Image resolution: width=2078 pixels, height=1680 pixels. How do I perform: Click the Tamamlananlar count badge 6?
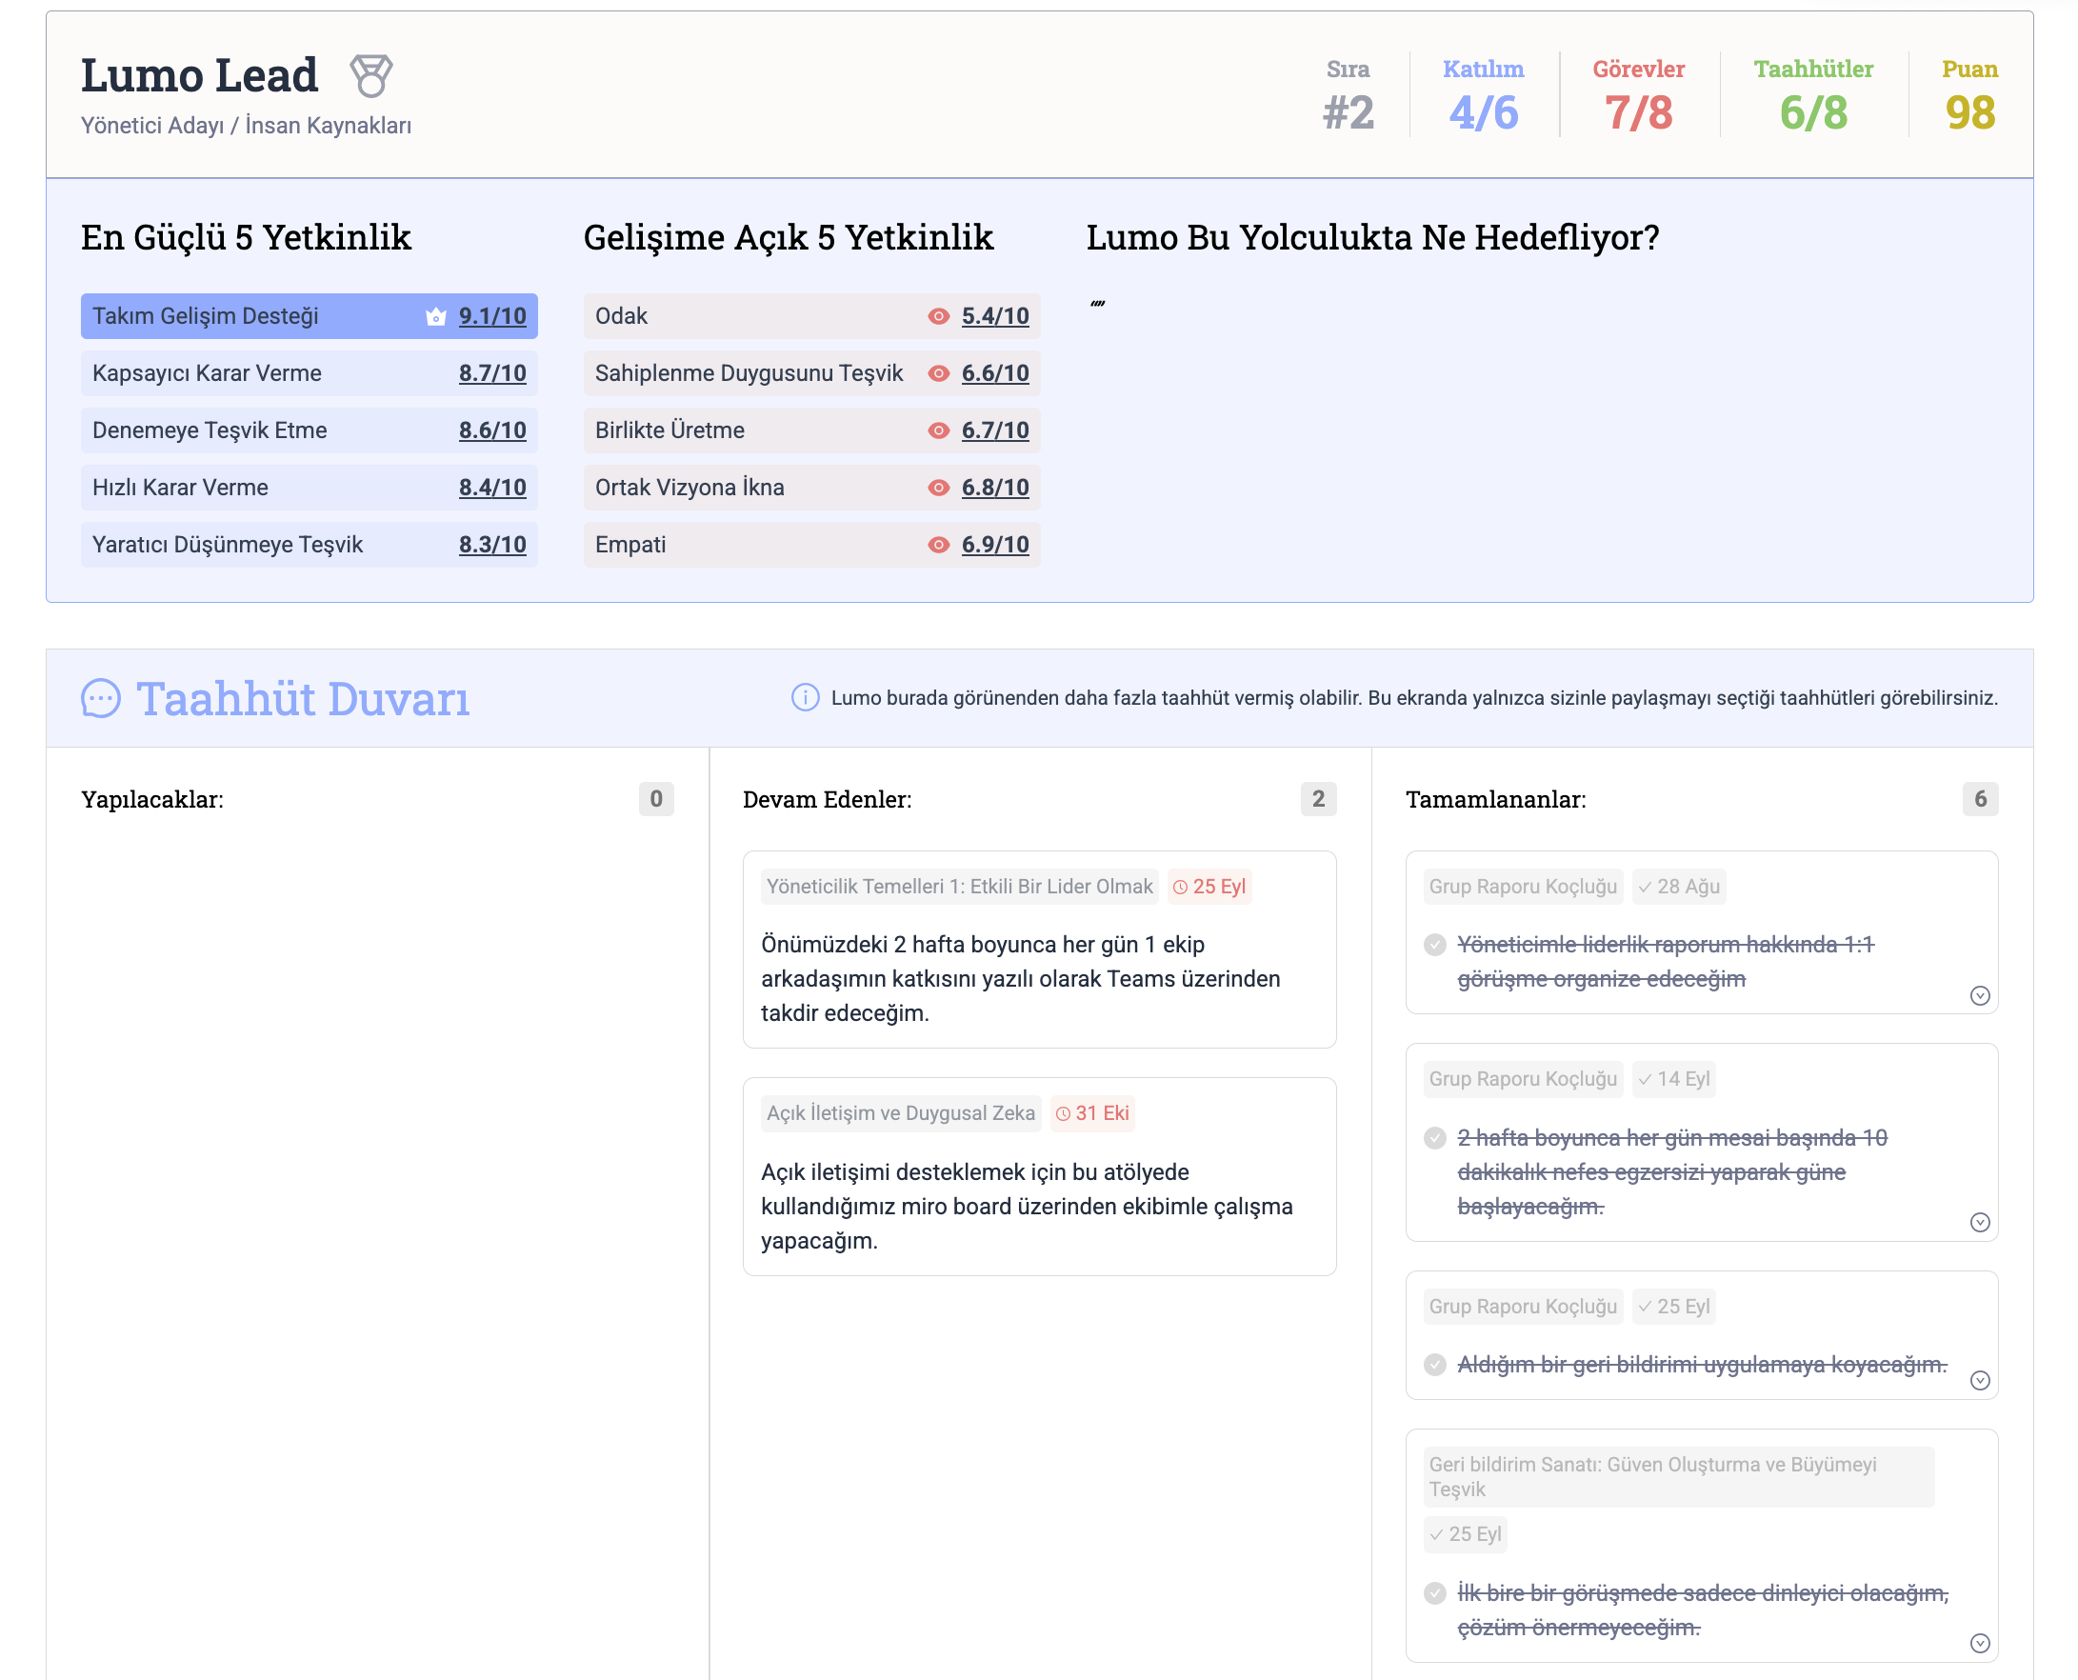coord(1979,799)
